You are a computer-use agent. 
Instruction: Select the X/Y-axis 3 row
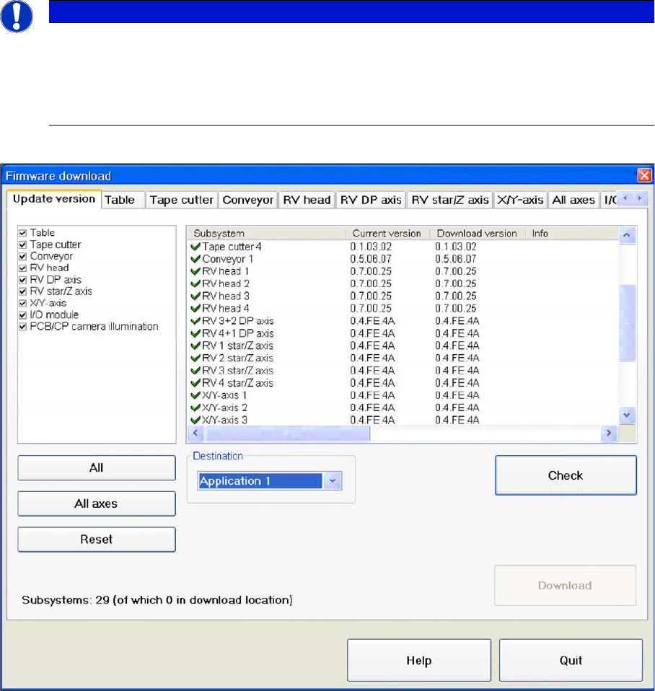click(403, 420)
